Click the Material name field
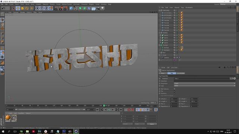 (x=202, y=79)
